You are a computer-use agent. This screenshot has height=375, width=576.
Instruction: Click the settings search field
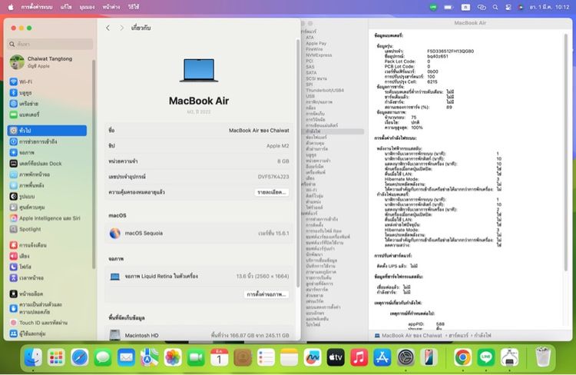point(50,44)
